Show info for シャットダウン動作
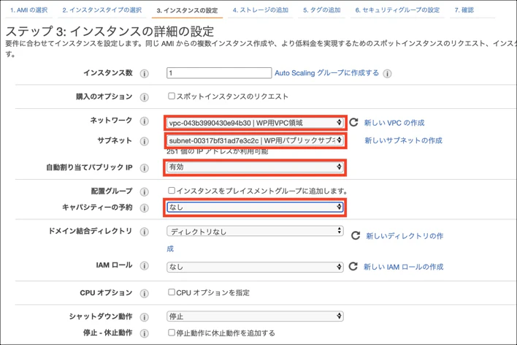The height and width of the screenshot is (345, 517). point(144,317)
